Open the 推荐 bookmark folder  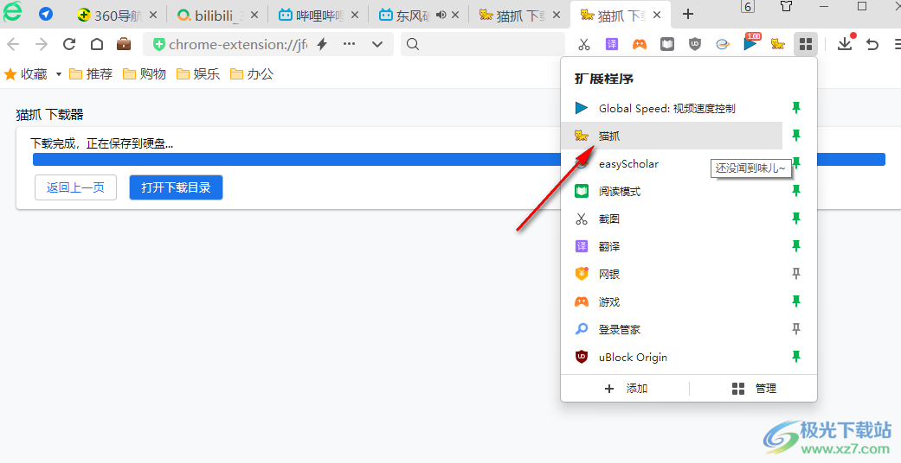[91, 74]
